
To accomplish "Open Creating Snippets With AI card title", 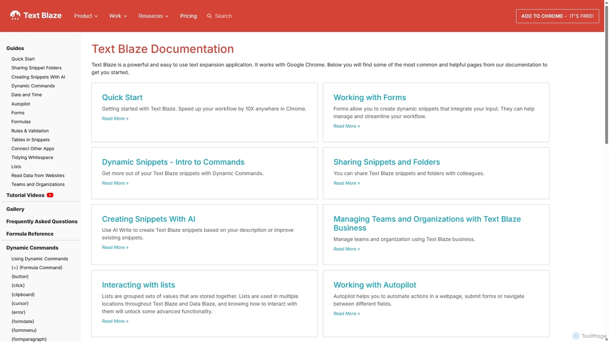I will pyautogui.click(x=148, y=219).
